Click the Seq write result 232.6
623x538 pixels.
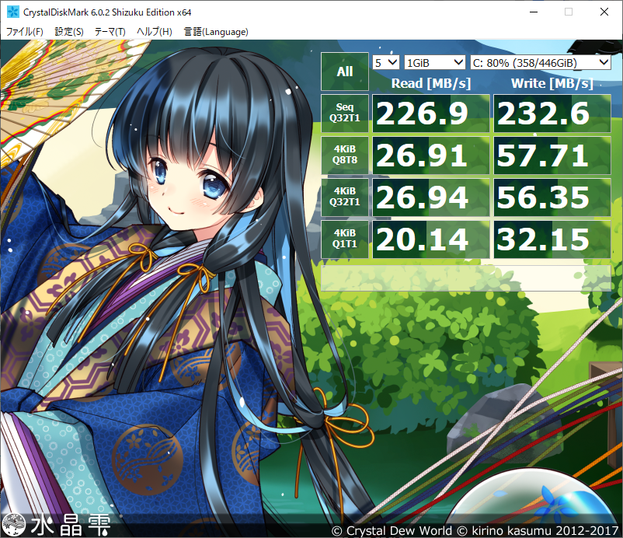552,114
